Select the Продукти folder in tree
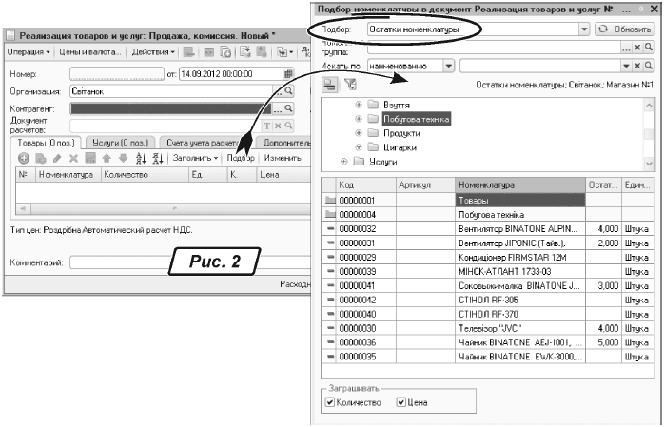 click(400, 133)
